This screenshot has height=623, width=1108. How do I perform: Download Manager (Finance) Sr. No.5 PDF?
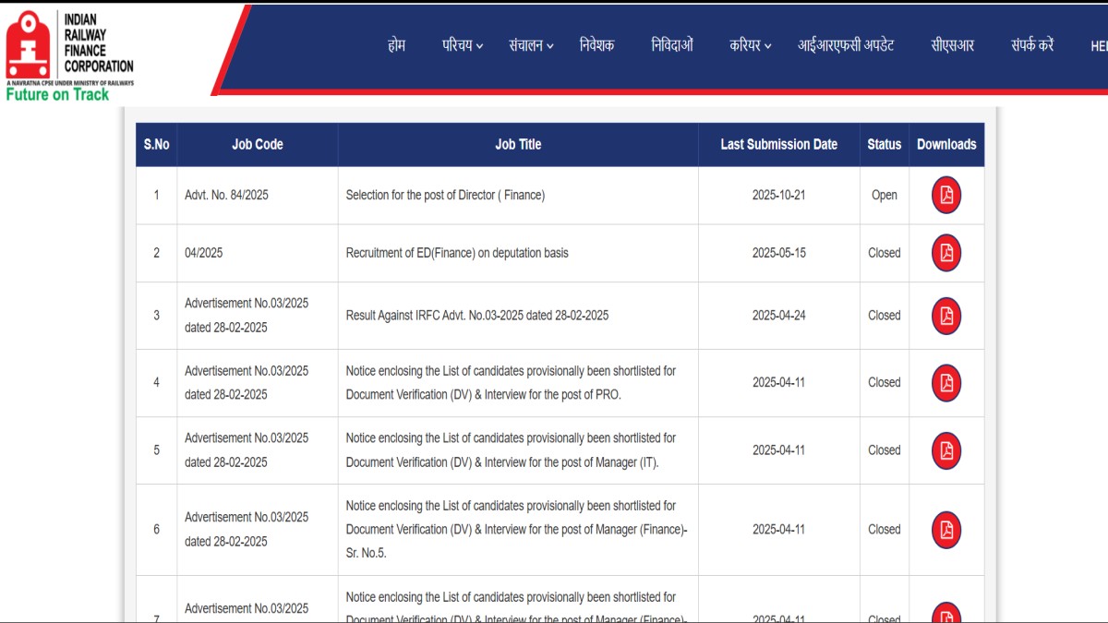tap(946, 530)
